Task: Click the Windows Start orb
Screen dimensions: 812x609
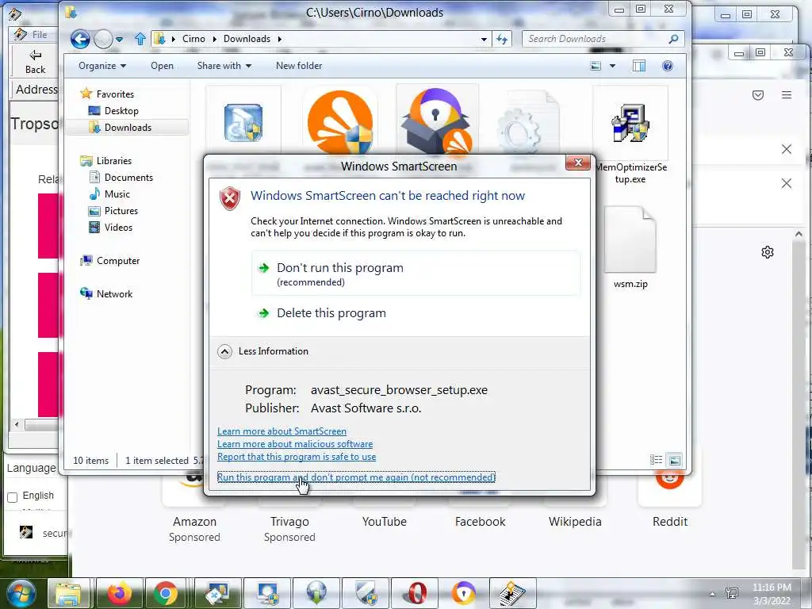Action: click(21, 593)
